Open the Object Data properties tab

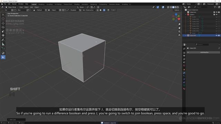(184, 86)
